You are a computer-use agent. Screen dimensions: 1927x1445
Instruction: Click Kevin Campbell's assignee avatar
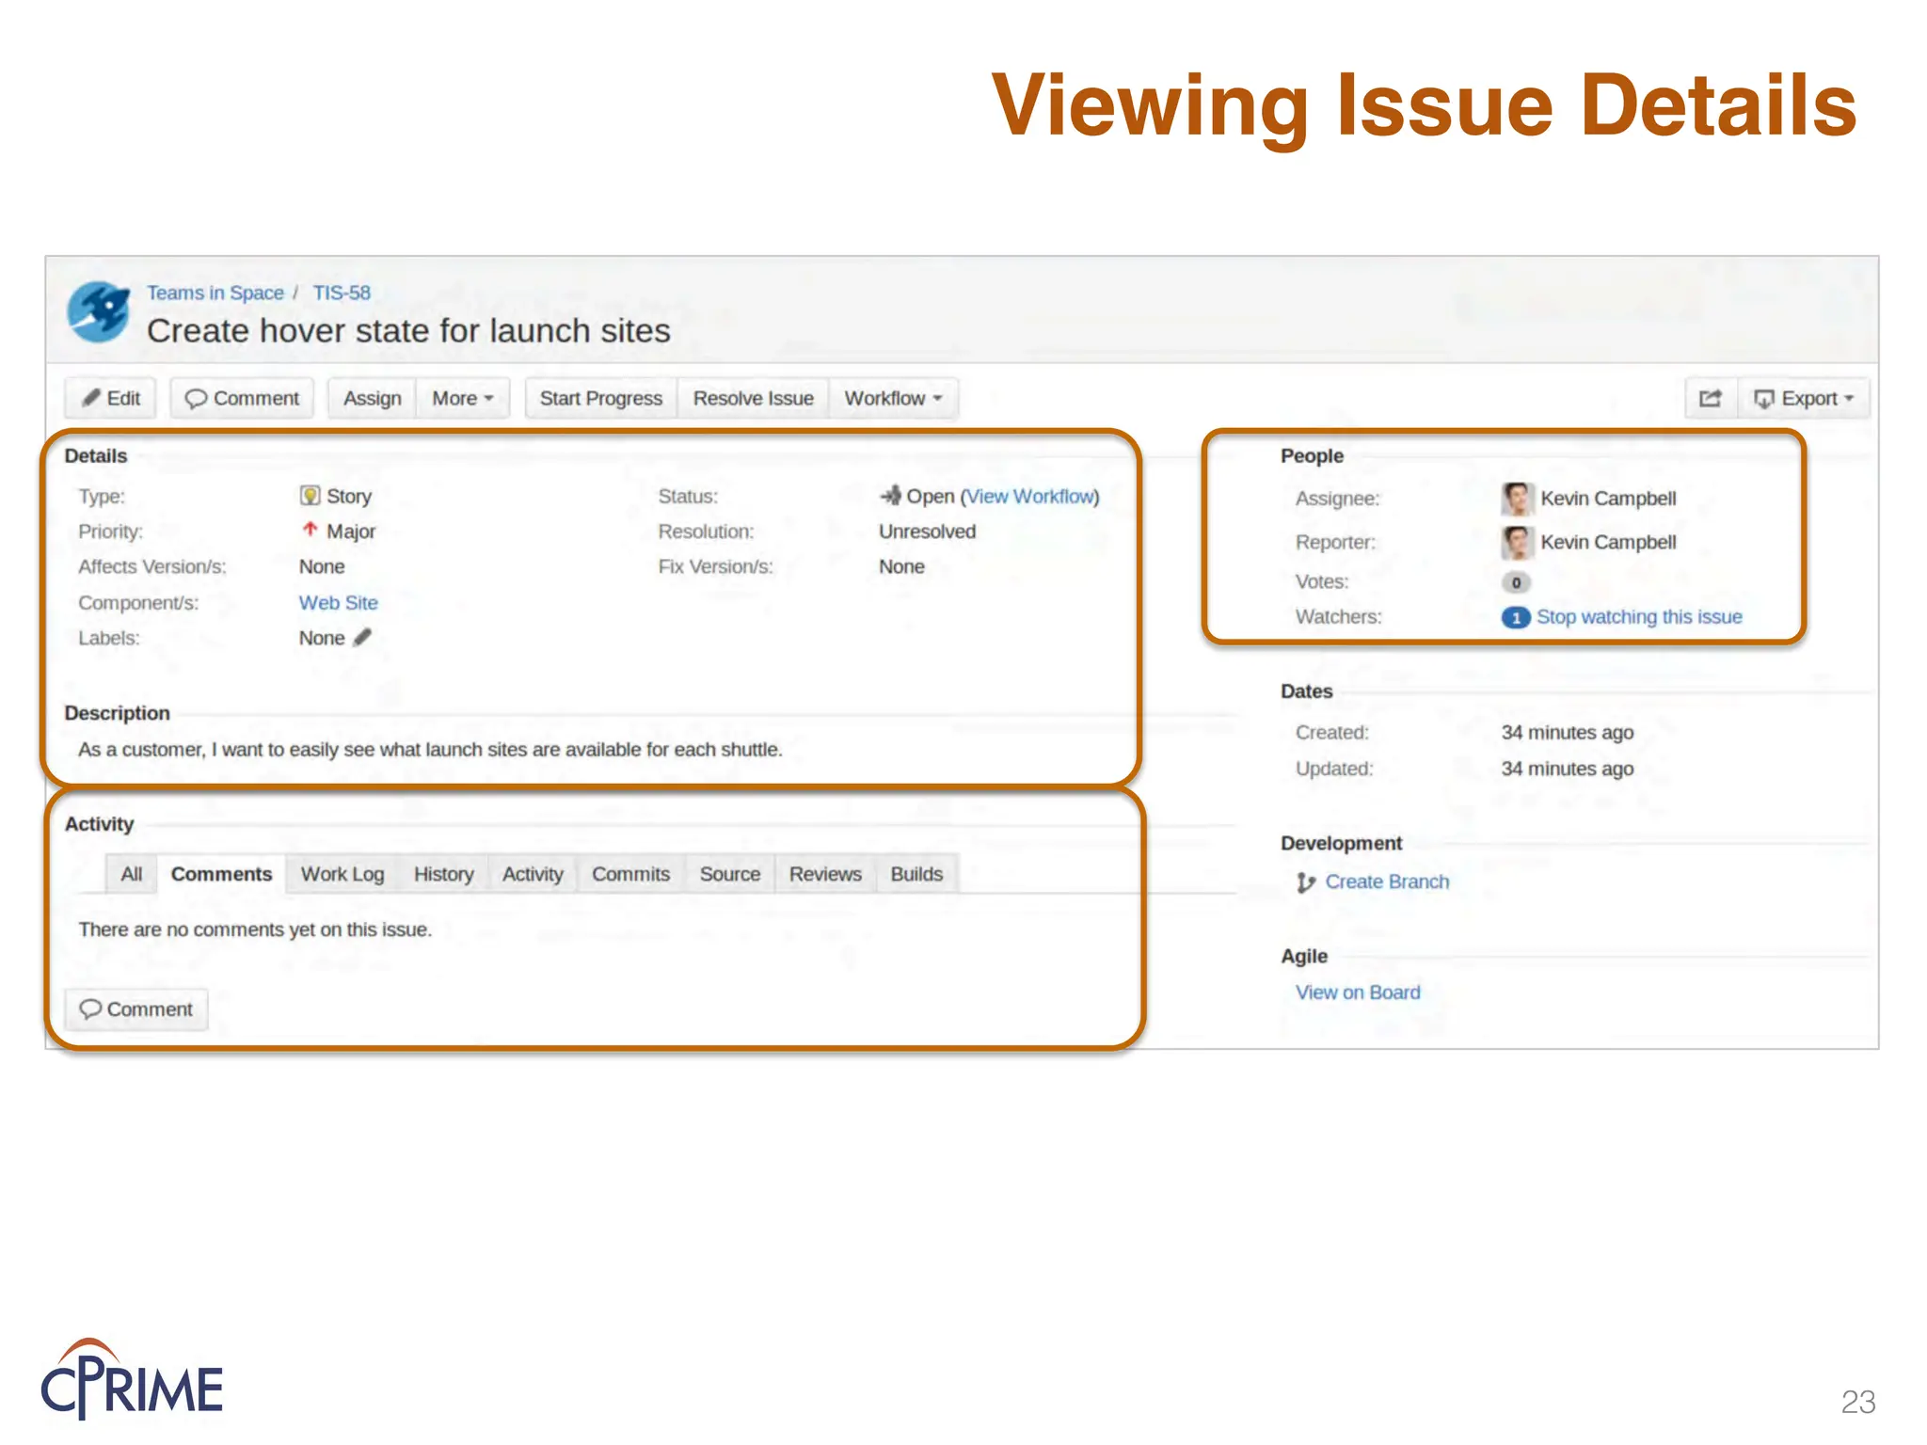[1516, 499]
